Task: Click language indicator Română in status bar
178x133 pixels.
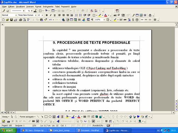Action: (98, 126)
